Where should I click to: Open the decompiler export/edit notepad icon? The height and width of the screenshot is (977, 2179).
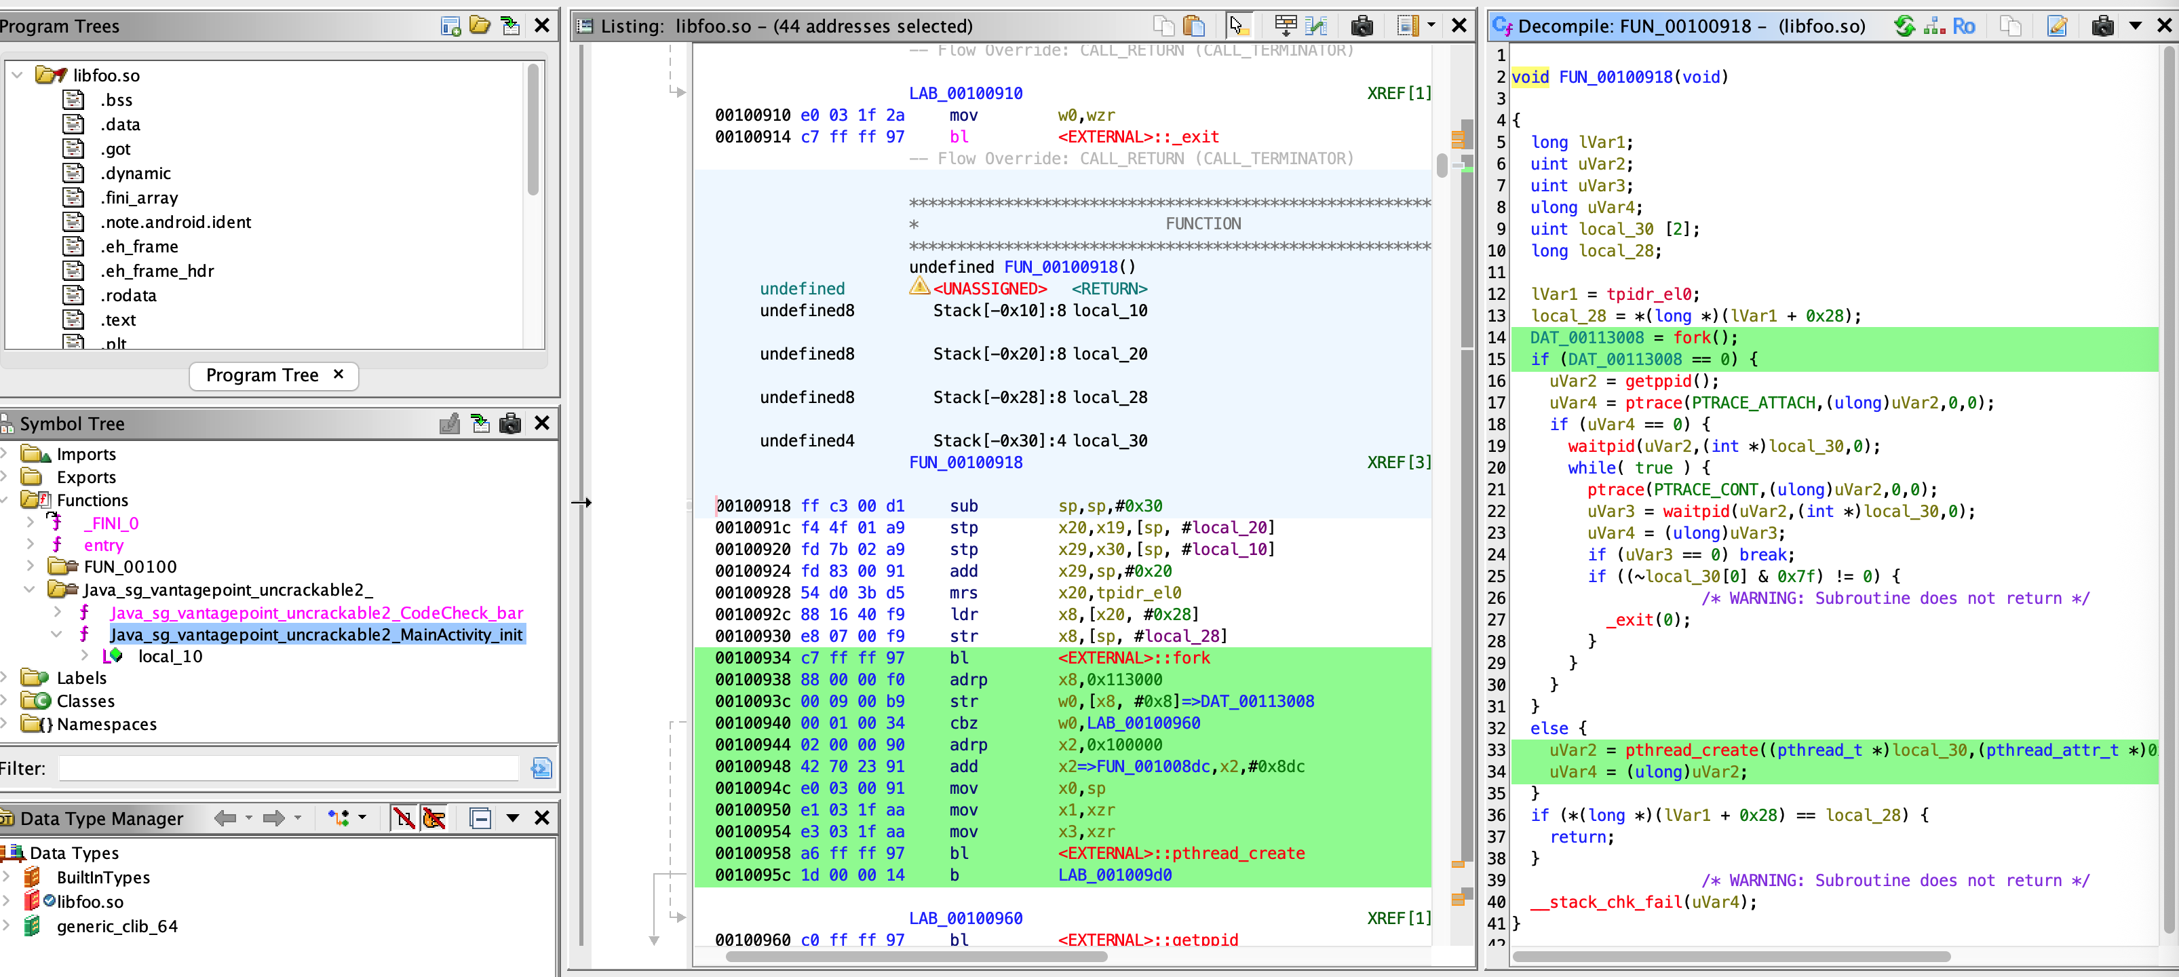[2057, 26]
